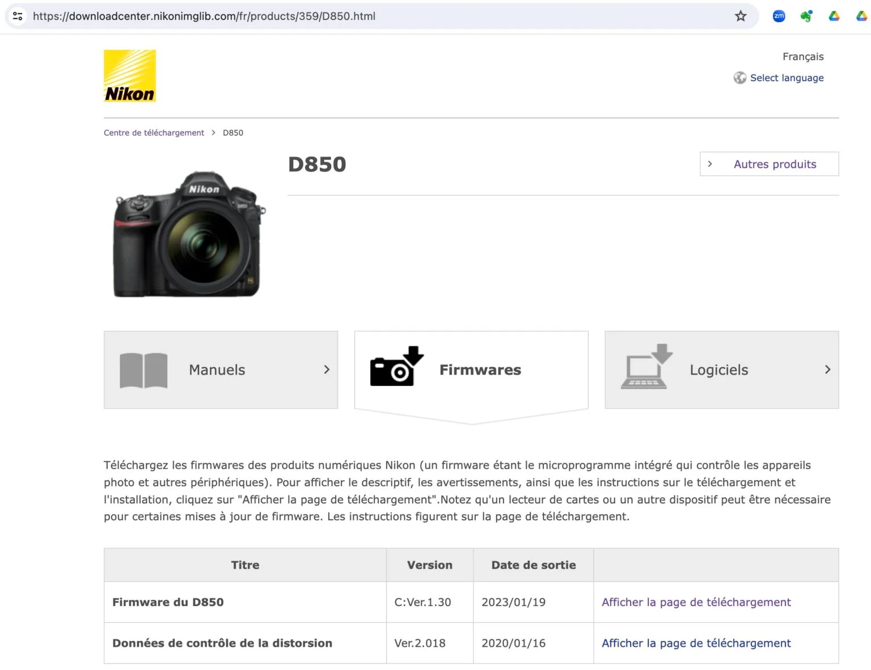This screenshot has width=871, height=670.
Task: Switch to the Manuels tab
Action: click(x=217, y=370)
